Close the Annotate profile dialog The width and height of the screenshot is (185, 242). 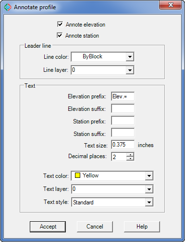pyautogui.click(x=171, y=5)
